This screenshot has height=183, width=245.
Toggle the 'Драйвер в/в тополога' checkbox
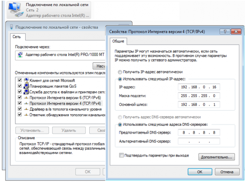(x=20, y=109)
